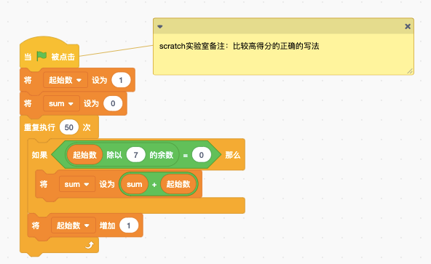Click the 起始数 variable in the modulo block
The height and width of the screenshot is (264, 431).
pyautogui.click(x=84, y=155)
